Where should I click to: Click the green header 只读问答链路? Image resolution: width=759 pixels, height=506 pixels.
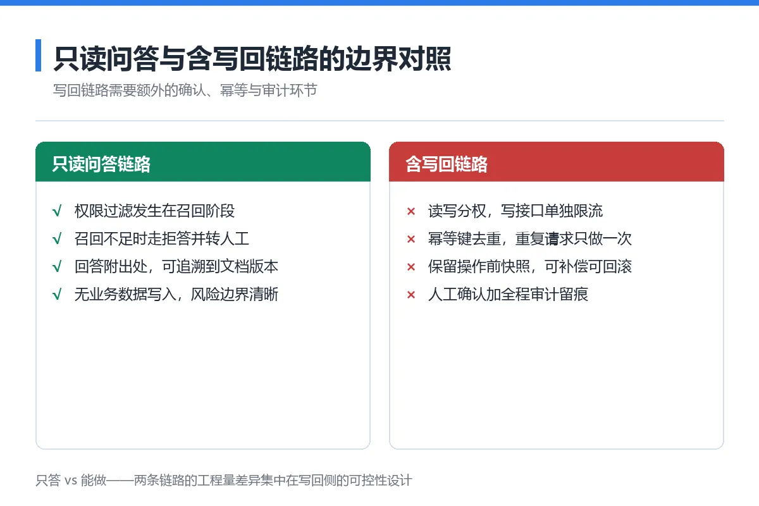(203, 162)
